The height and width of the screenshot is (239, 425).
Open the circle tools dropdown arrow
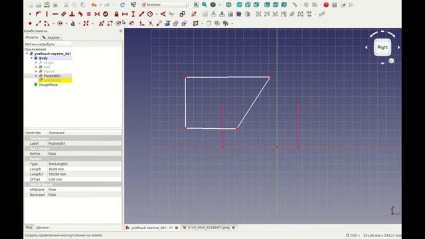coord(66,24)
